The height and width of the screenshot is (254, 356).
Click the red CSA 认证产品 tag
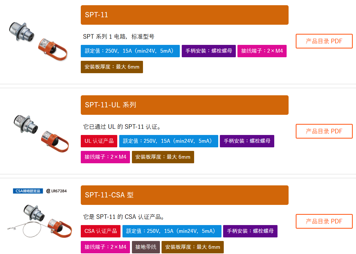tap(101, 231)
